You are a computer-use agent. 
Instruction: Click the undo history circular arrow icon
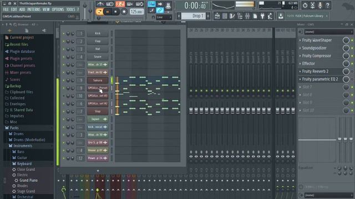click(305, 5)
